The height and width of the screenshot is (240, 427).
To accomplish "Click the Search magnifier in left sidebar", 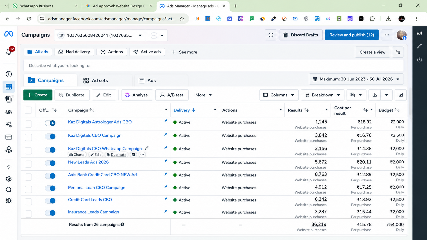I will click(9, 190).
